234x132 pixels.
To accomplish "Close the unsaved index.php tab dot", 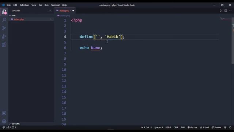I will click(73, 11).
